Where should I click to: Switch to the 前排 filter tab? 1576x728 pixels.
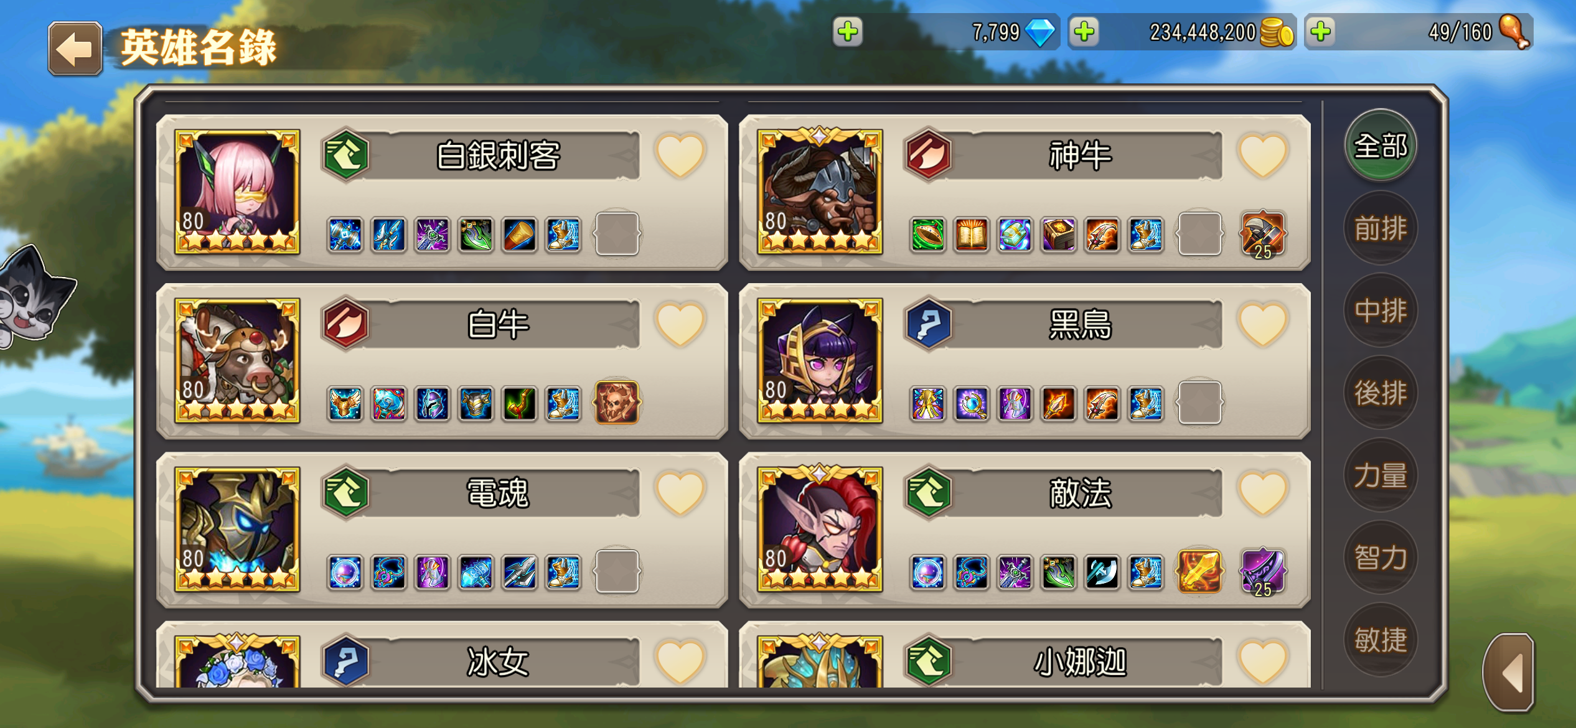click(x=1381, y=228)
